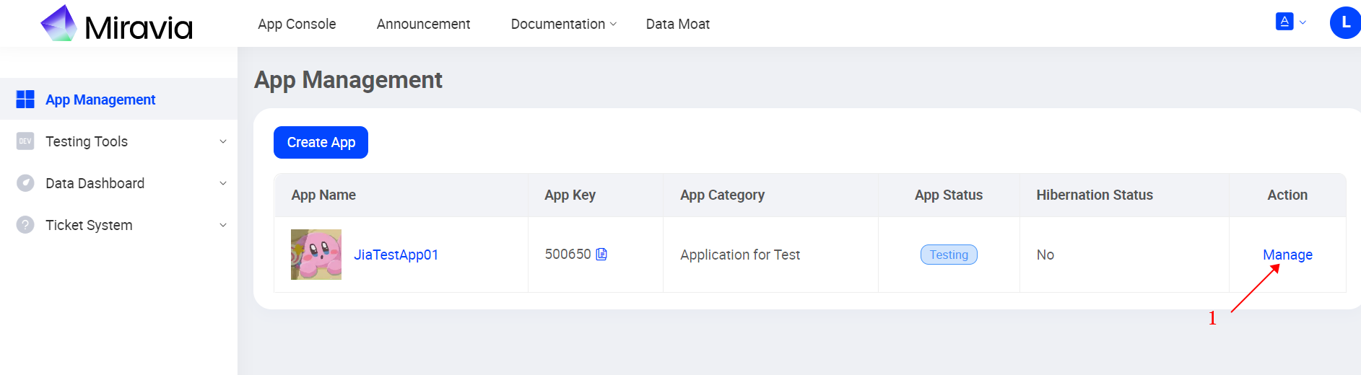
Task: Click the App Management grid icon
Action: point(25,100)
